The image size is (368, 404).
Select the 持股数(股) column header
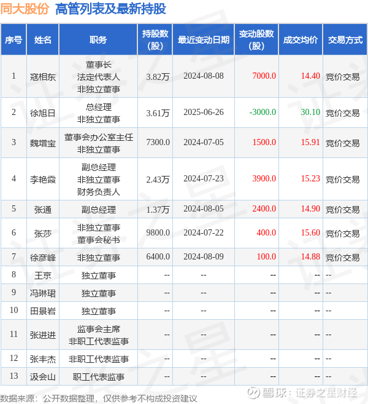(x=155, y=40)
